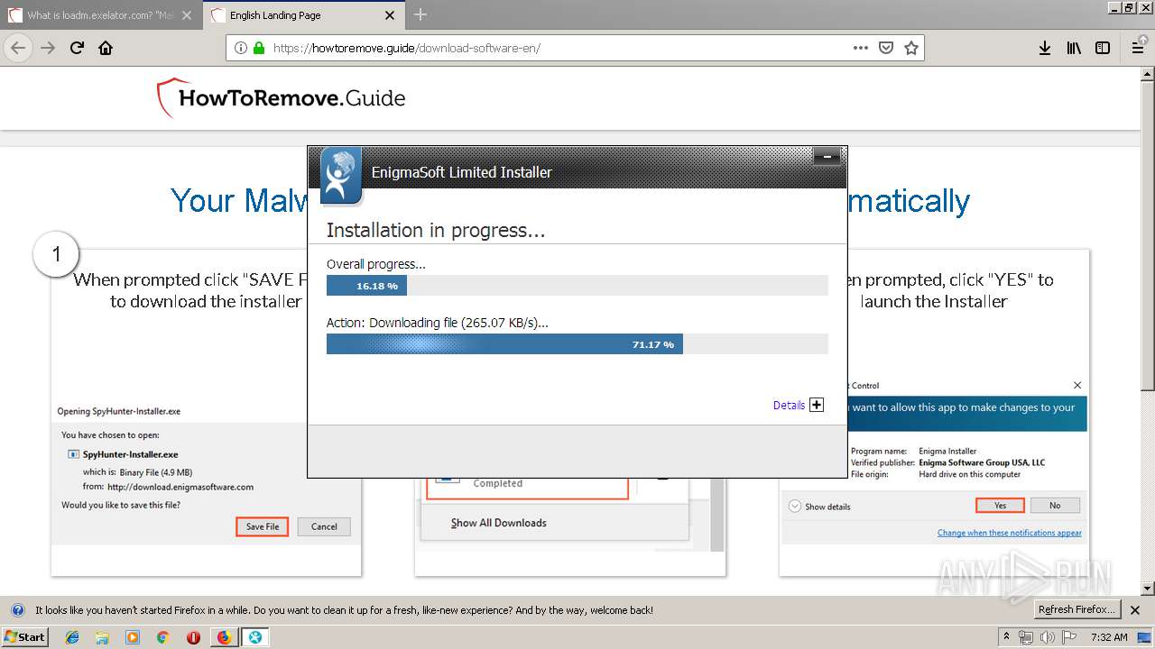Close the UAC sample dialog X
Image resolution: width=1155 pixels, height=649 pixels.
click(1076, 385)
